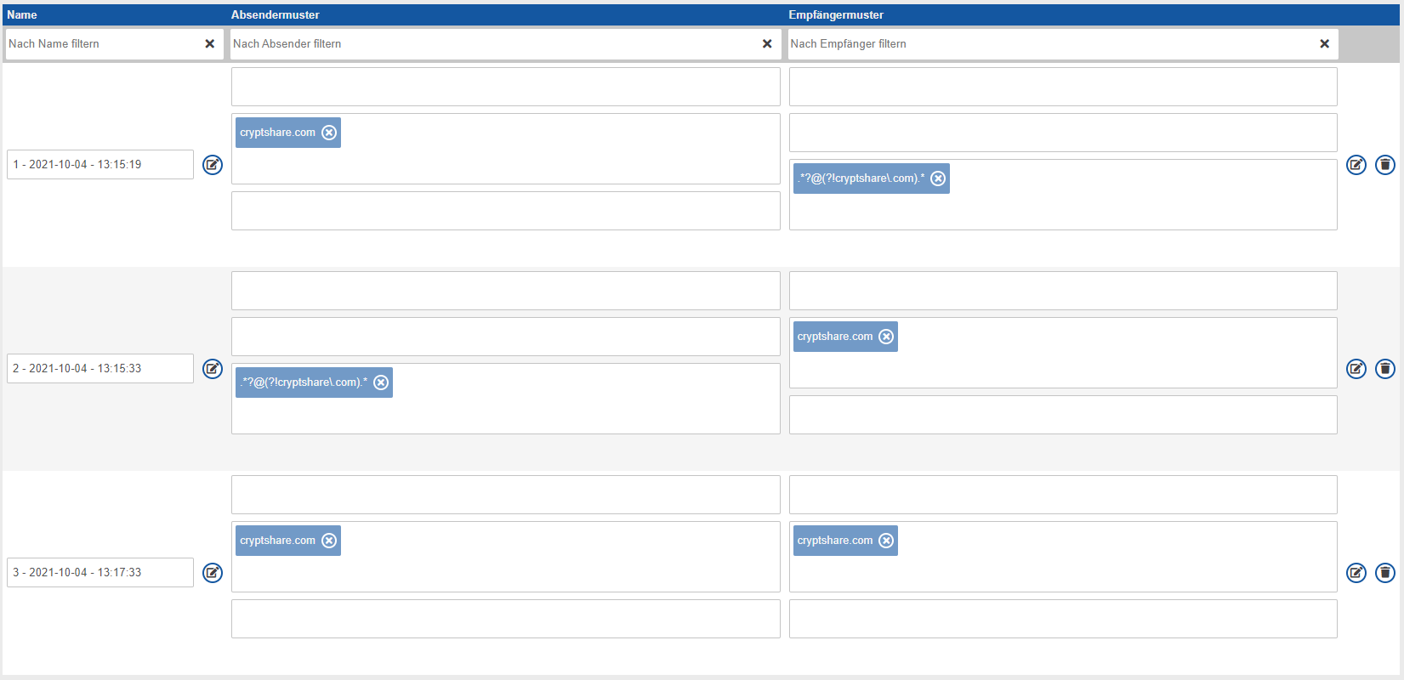Click edit icon beside name '1 - 2021-10-04 - 13:15:19'

click(x=213, y=165)
